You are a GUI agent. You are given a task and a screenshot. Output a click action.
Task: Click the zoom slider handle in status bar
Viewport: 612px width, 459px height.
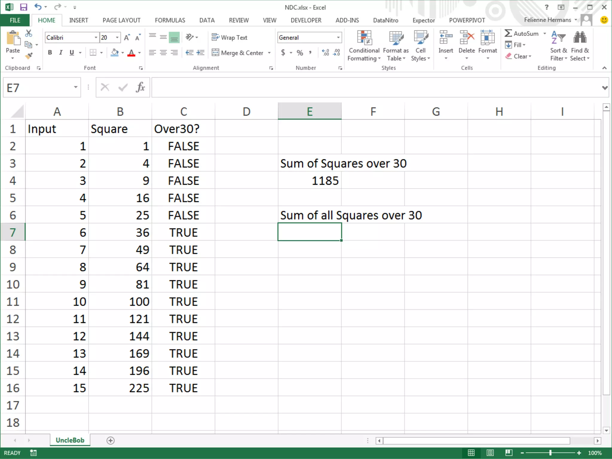(550, 453)
